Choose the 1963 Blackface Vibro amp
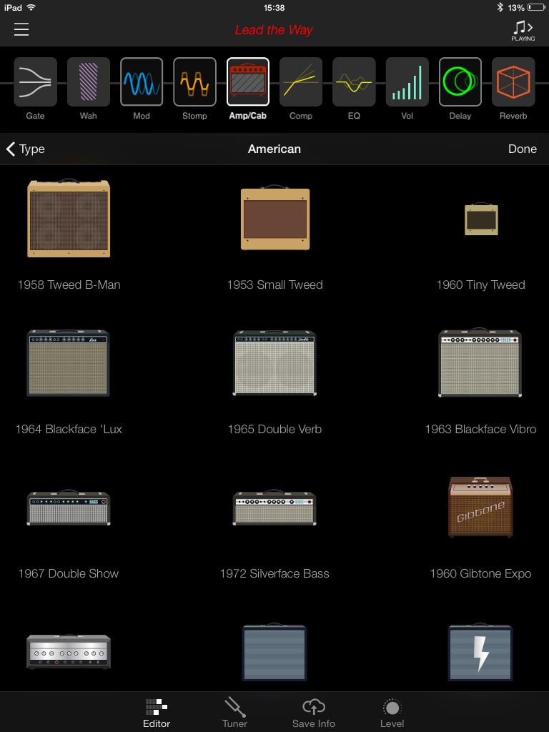The image size is (549, 732). tap(480, 362)
